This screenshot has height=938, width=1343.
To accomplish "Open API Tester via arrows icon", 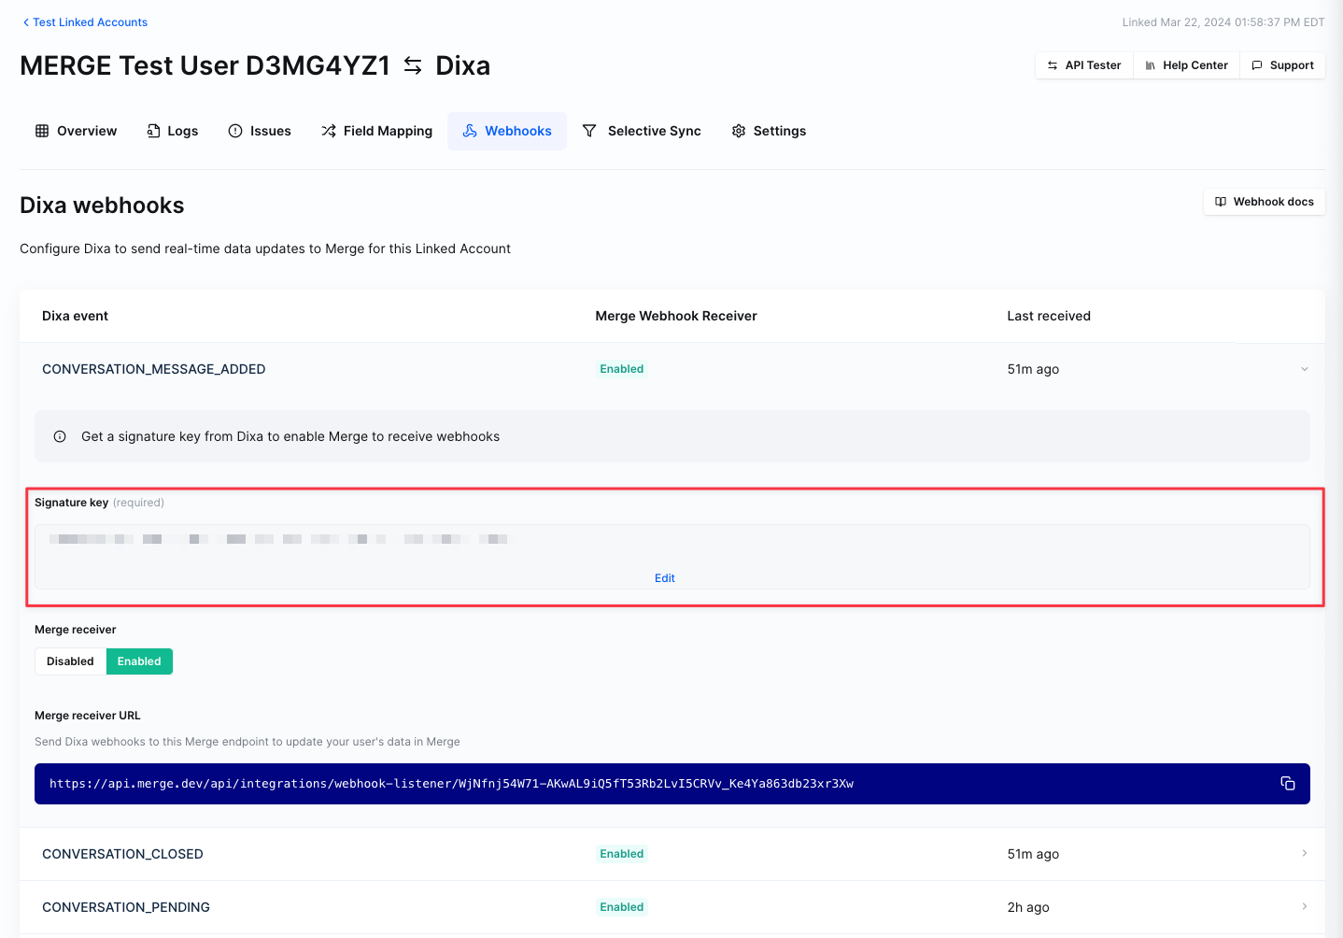I will point(1053,65).
